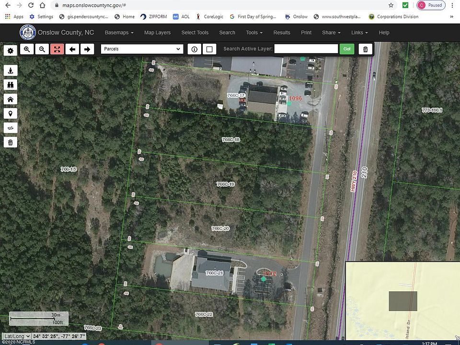Show more bookmarks with double chevron
Viewport: 460px width, 345px height.
(x=452, y=17)
